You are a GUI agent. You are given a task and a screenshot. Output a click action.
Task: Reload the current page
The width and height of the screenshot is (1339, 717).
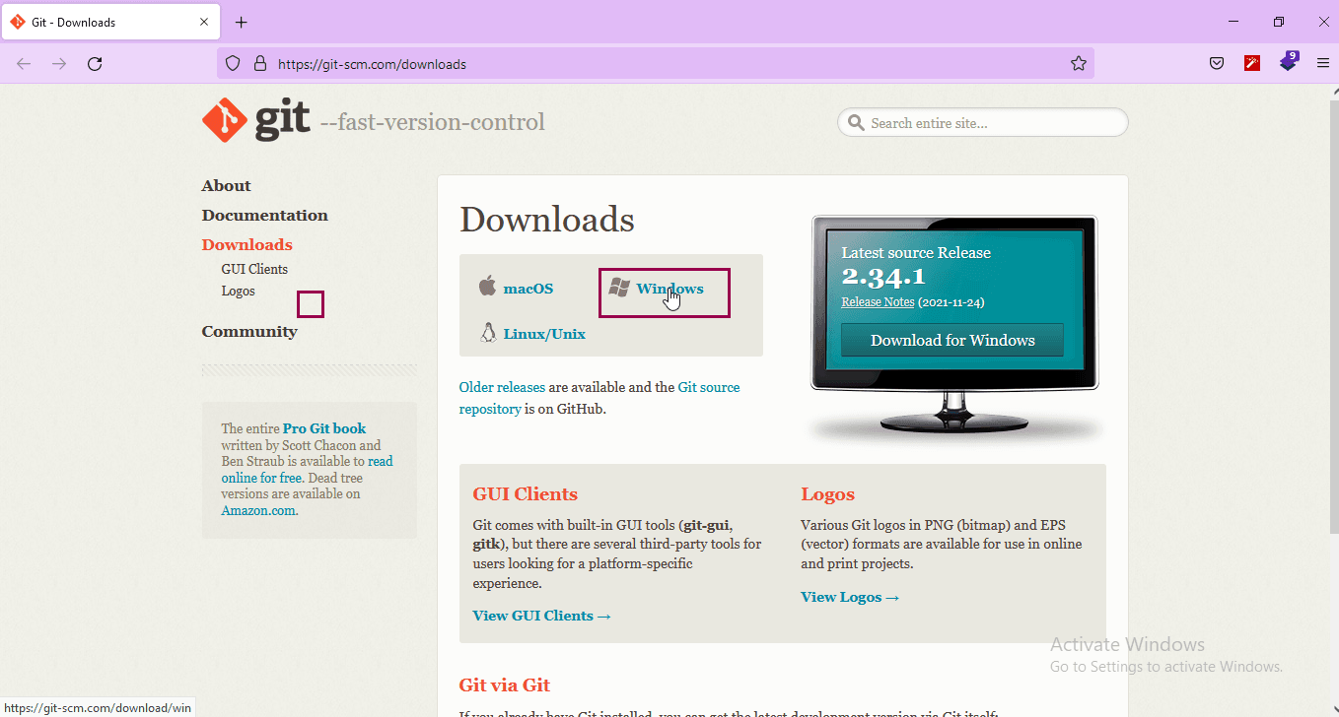pos(95,64)
